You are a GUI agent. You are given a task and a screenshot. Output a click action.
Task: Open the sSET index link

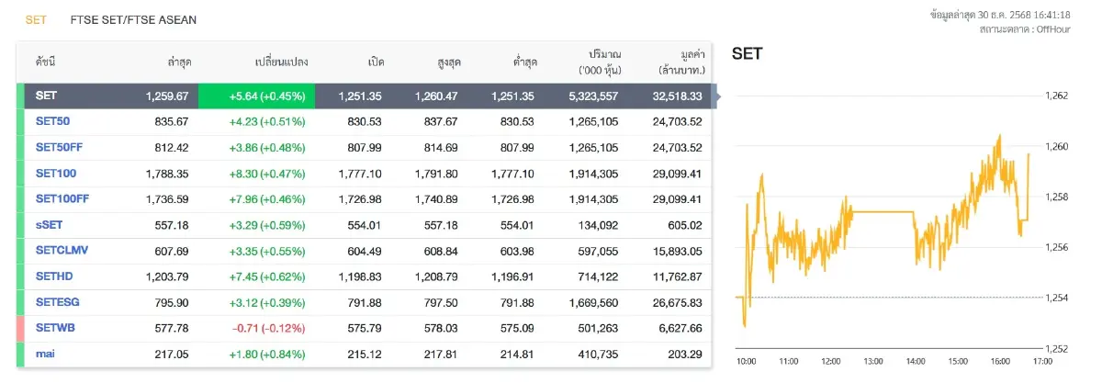tap(50, 224)
